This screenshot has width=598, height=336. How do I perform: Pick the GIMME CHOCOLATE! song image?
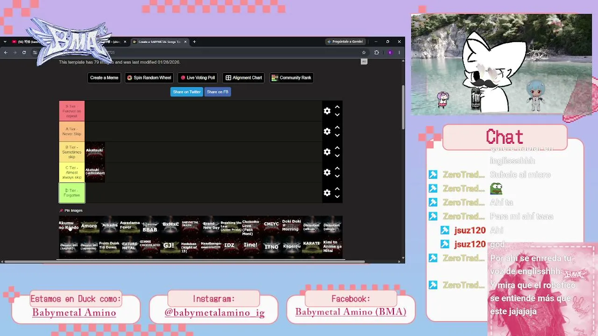click(150, 246)
